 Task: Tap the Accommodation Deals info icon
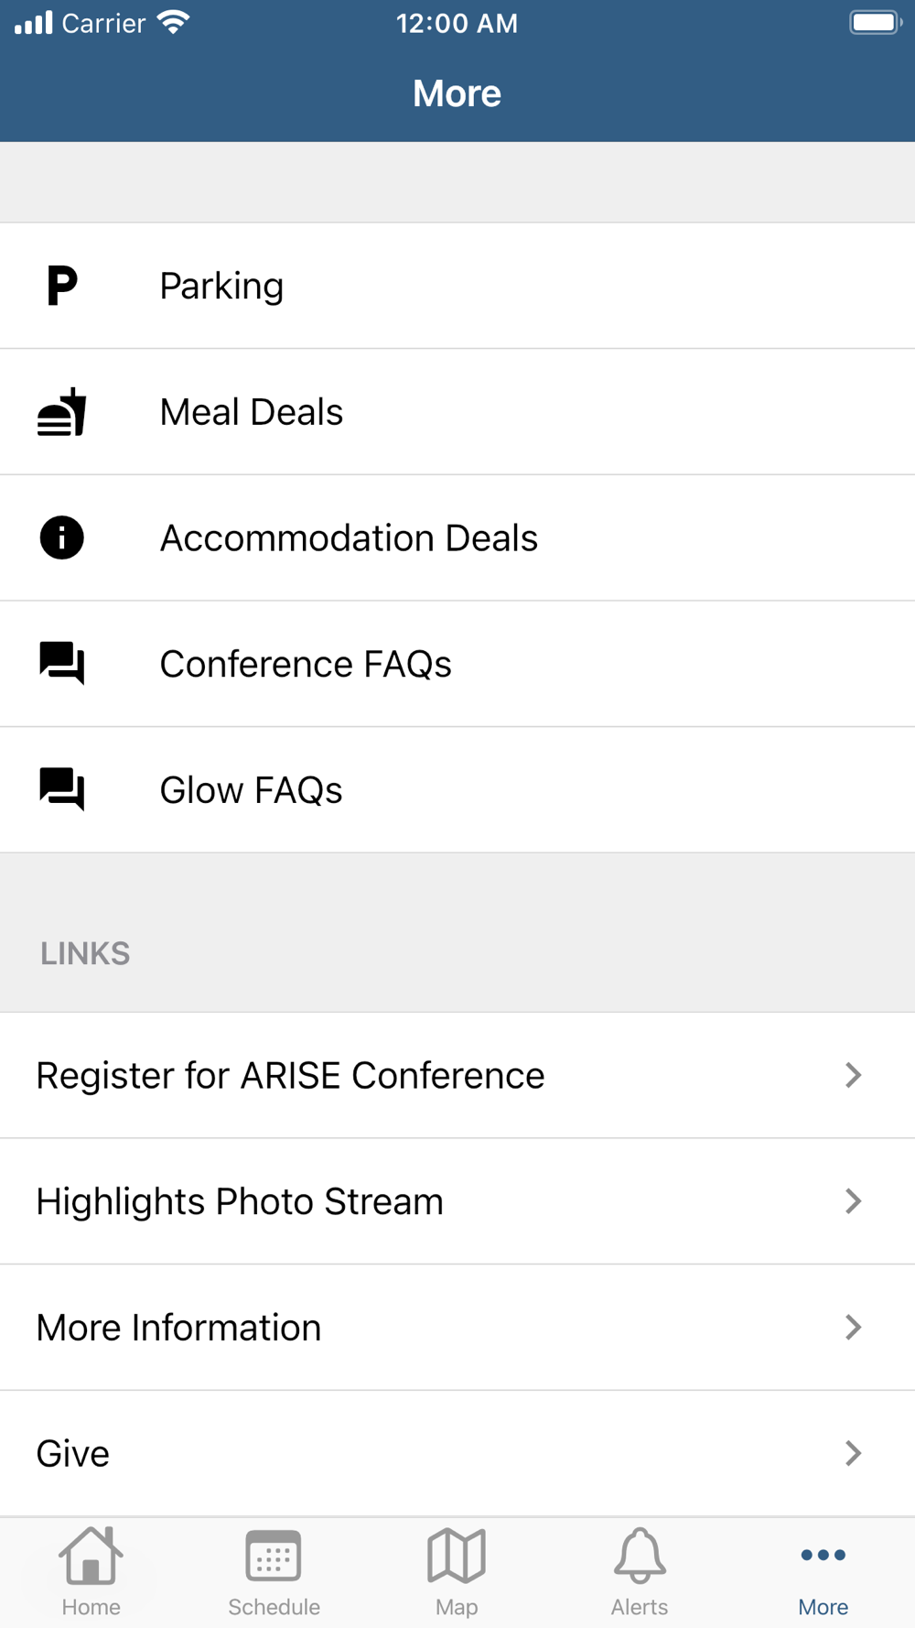point(61,537)
